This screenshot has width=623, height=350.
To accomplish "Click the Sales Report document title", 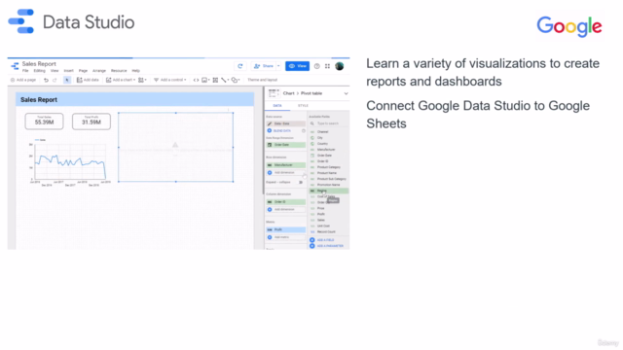I will click(39, 64).
